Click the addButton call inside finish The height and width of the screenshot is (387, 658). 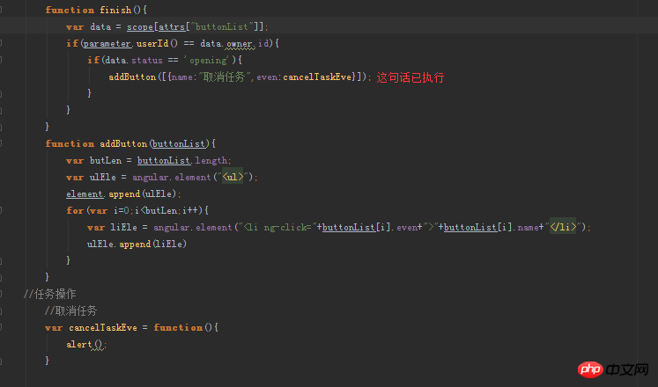click(132, 77)
